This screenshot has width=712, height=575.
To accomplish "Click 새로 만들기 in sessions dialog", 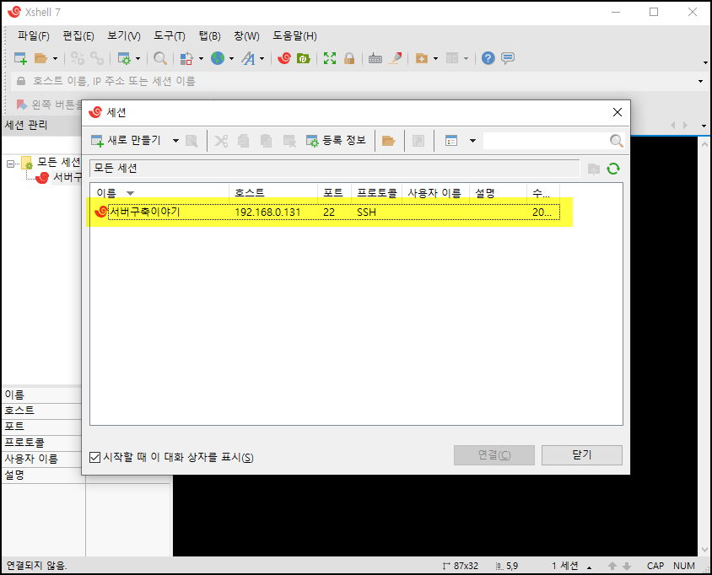I will tap(126, 141).
